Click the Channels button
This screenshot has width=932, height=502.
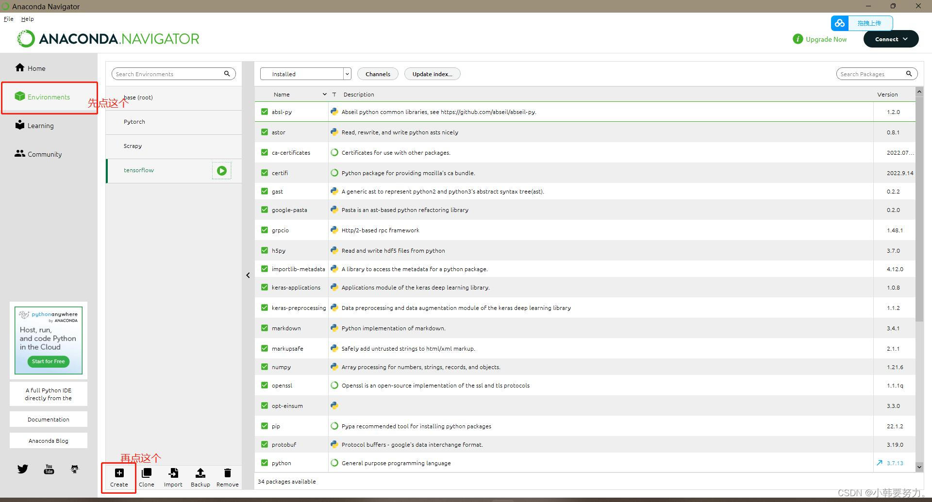coord(378,74)
